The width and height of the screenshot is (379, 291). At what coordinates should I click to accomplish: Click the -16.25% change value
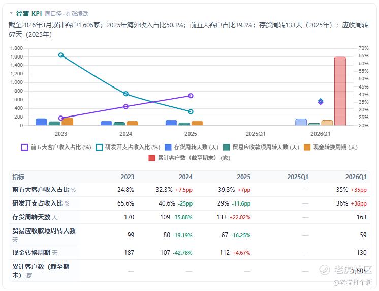pos(241,235)
